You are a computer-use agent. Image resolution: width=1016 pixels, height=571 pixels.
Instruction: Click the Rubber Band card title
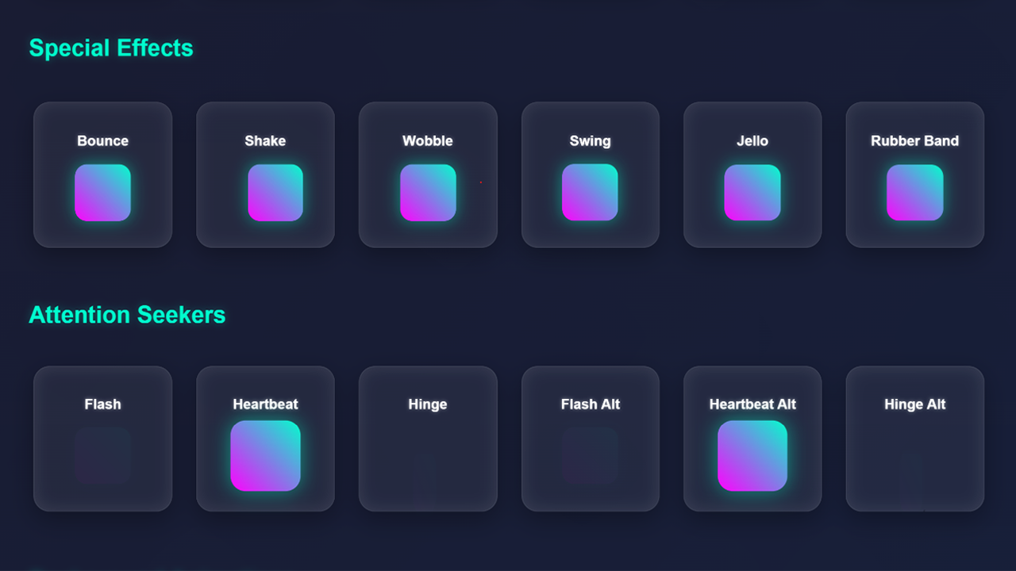(914, 140)
